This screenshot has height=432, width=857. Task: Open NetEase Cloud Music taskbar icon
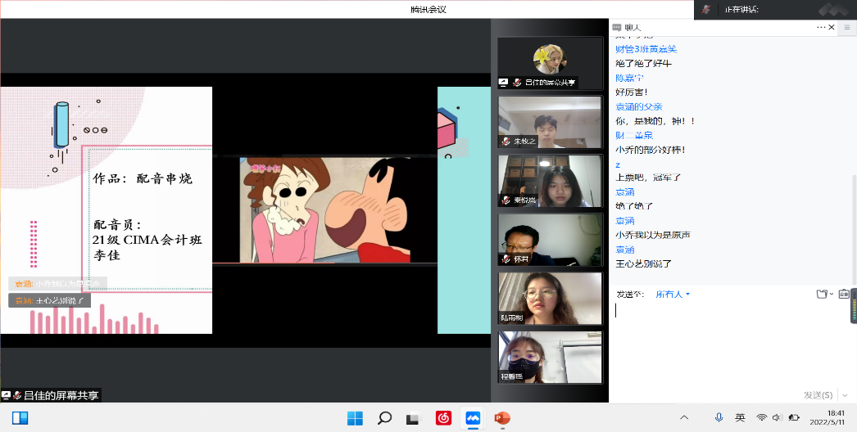tap(443, 418)
